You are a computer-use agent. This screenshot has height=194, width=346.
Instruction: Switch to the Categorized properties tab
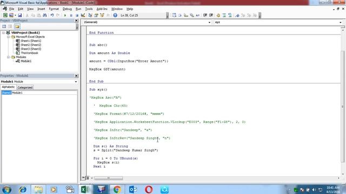[x=25, y=87]
